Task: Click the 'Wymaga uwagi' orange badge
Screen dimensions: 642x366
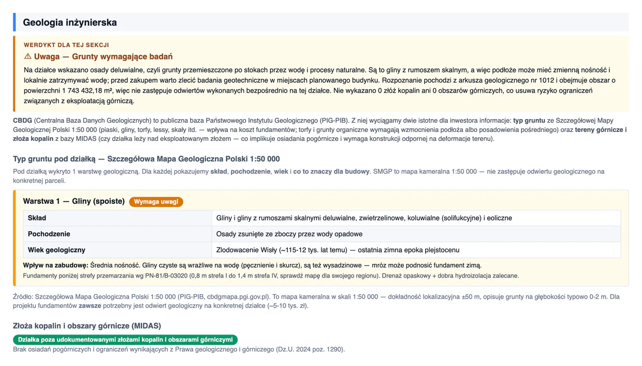Action: tap(156, 201)
